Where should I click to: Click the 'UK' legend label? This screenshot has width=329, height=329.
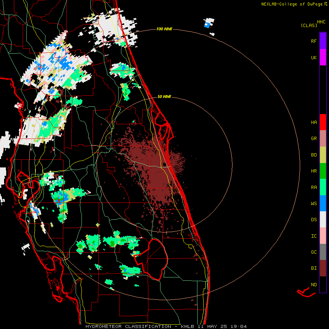tap(314, 57)
